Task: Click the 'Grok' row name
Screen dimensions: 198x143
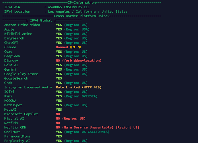Action: pos(8,83)
